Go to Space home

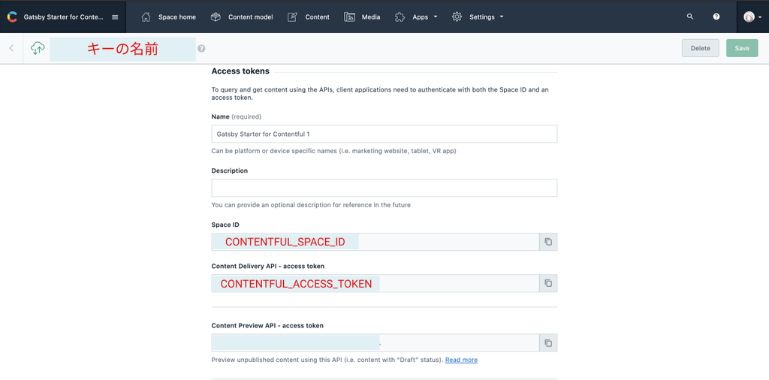[168, 17]
